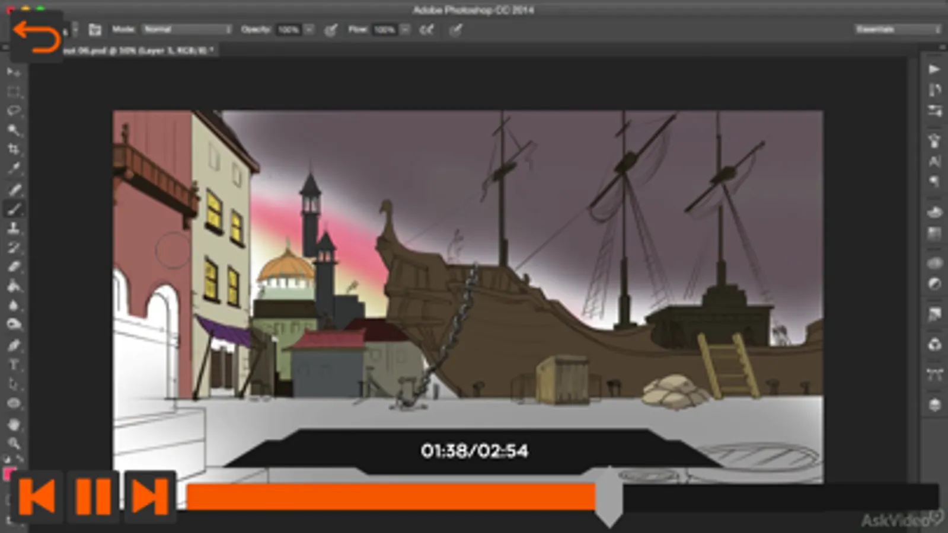Select the Zoom tool

(x=14, y=443)
